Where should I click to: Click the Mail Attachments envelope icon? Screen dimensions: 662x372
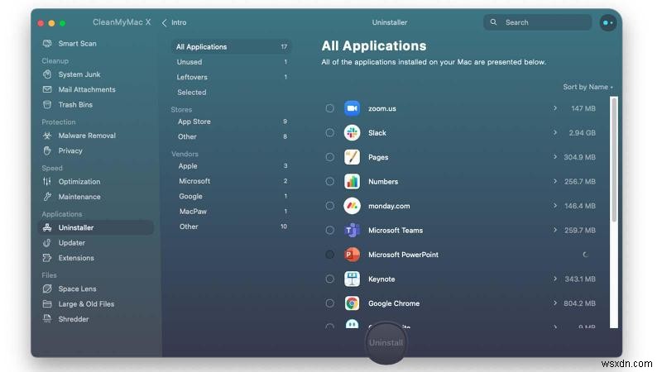[47, 89]
